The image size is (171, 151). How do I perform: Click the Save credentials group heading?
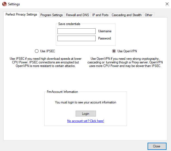click(69, 24)
